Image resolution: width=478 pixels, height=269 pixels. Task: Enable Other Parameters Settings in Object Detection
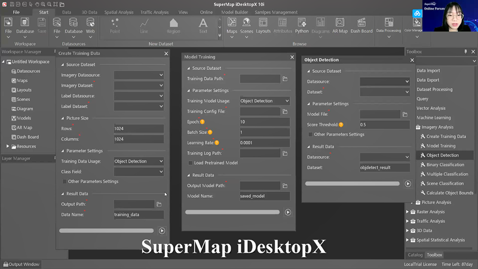pyautogui.click(x=310, y=134)
